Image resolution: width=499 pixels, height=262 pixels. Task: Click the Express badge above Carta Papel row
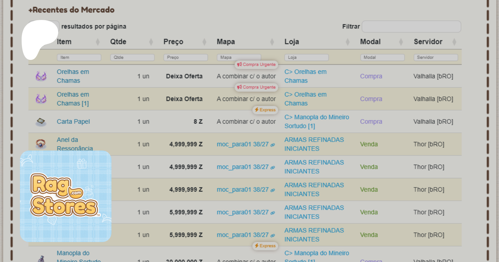point(265,110)
